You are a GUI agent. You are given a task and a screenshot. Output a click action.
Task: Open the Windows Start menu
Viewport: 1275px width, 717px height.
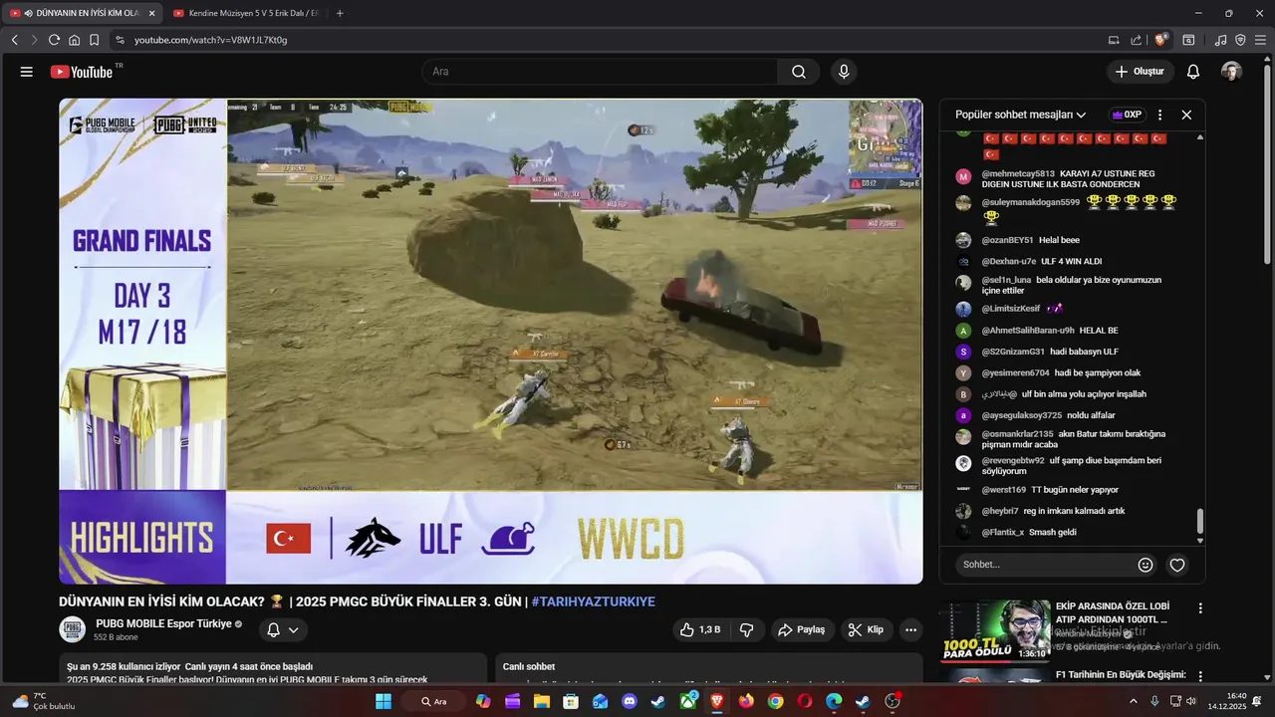382,701
